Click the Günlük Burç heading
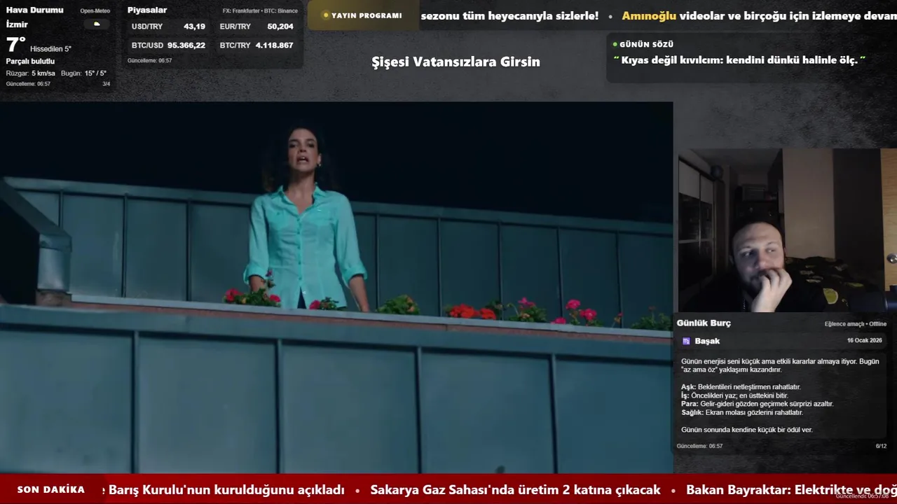The height and width of the screenshot is (504, 897). point(704,323)
